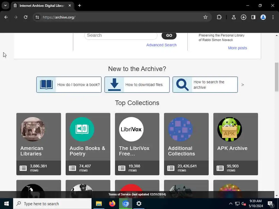Open the Chrome profile avatar

click(263, 17)
